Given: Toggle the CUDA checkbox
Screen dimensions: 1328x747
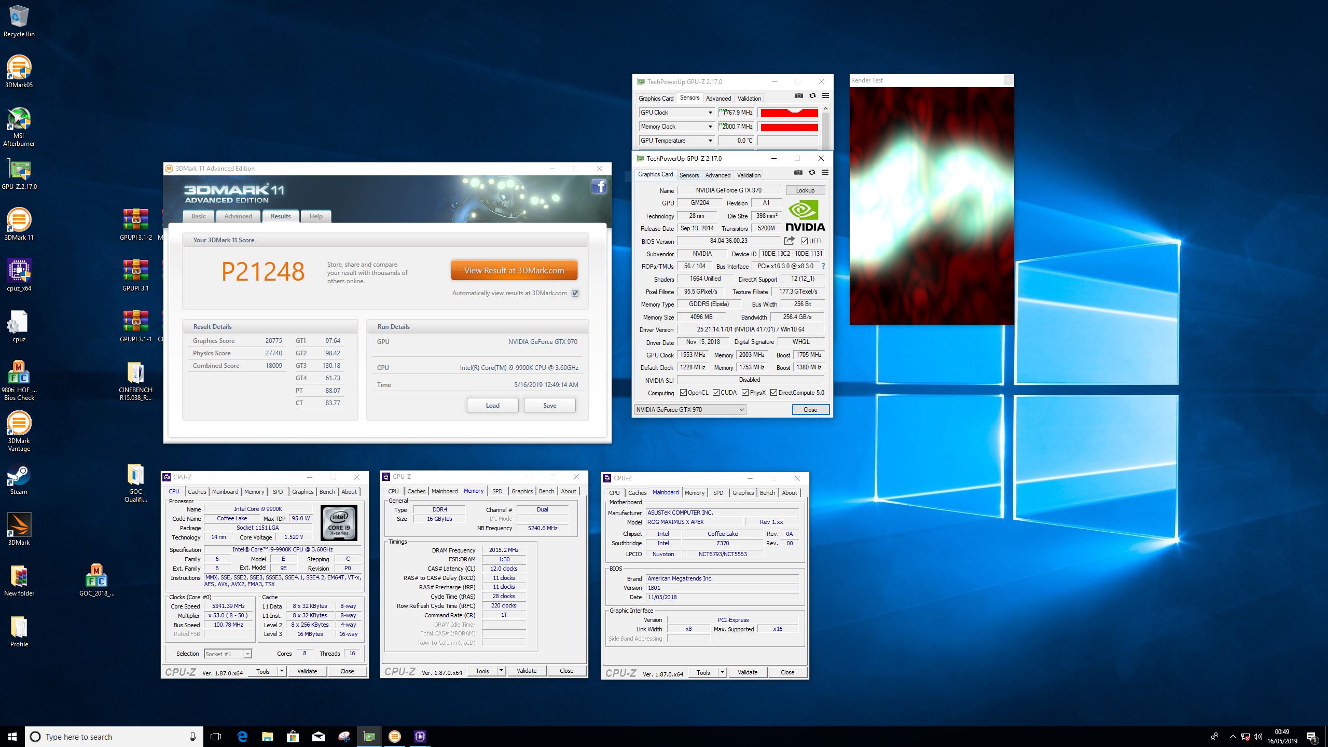Looking at the screenshot, I should [x=716, y=393].
